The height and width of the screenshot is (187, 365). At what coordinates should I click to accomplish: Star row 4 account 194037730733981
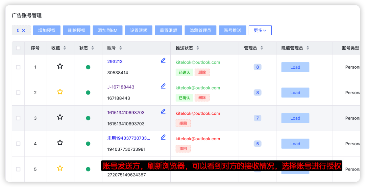point(60,143)
